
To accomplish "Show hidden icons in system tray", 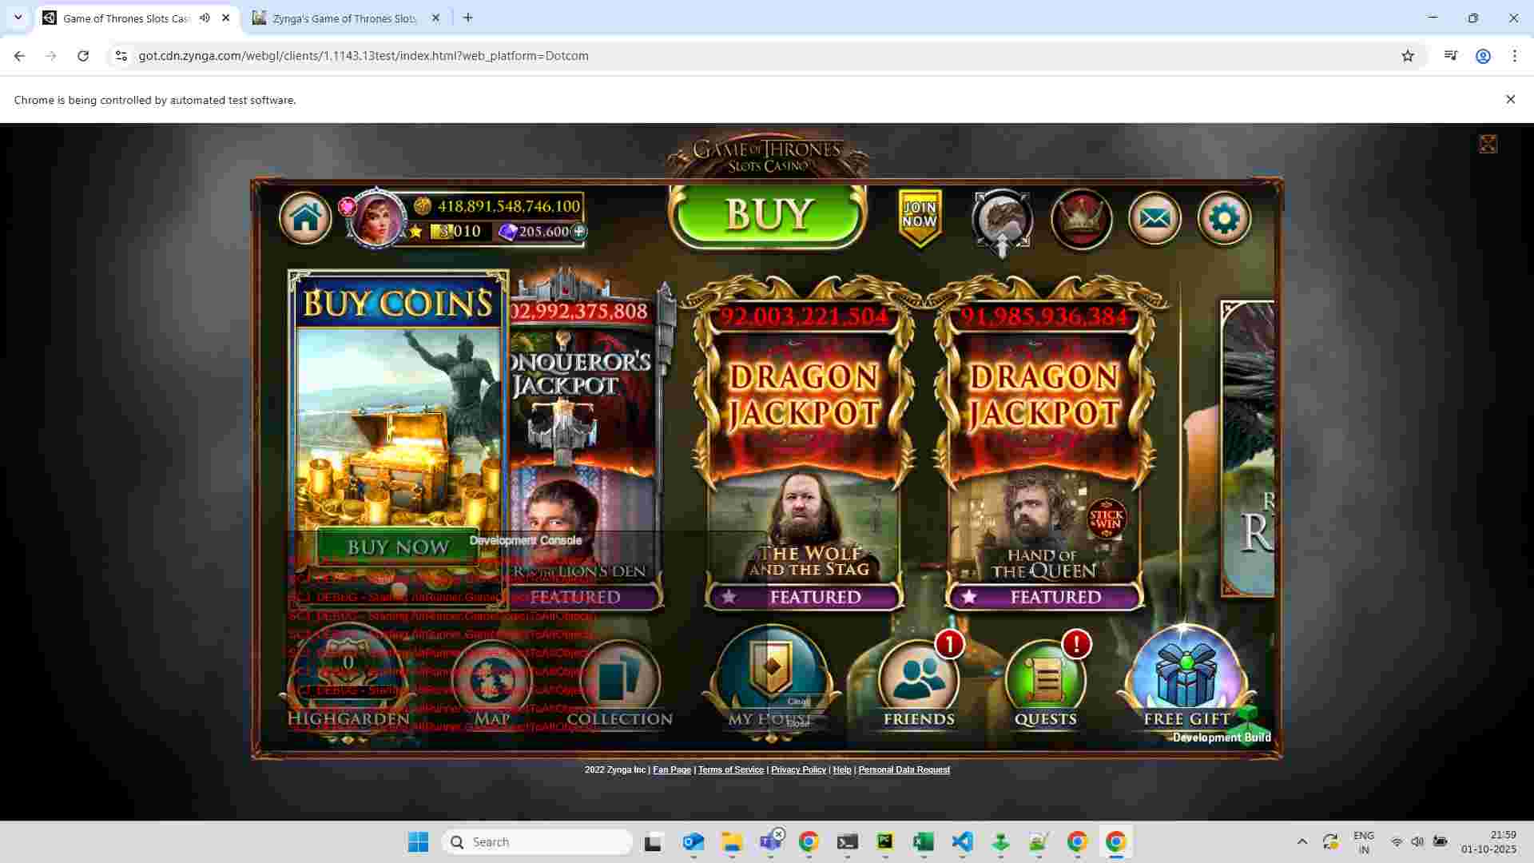I will point(1302,841).
